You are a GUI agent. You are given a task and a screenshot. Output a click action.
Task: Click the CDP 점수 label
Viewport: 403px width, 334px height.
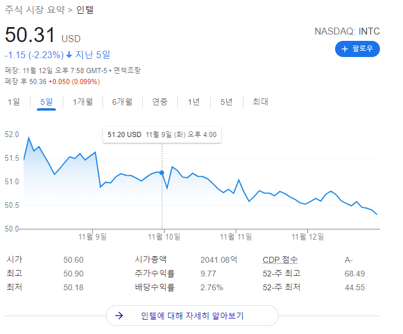pos(280,260)
